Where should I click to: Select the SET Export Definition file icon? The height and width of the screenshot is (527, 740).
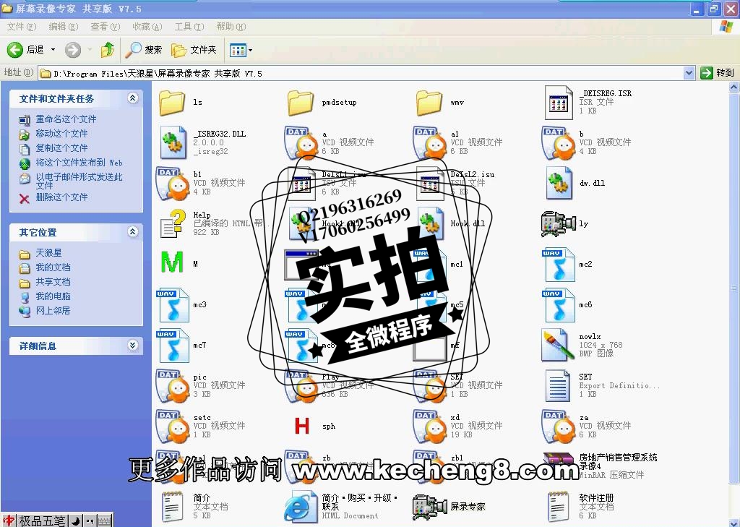(558, 386)
